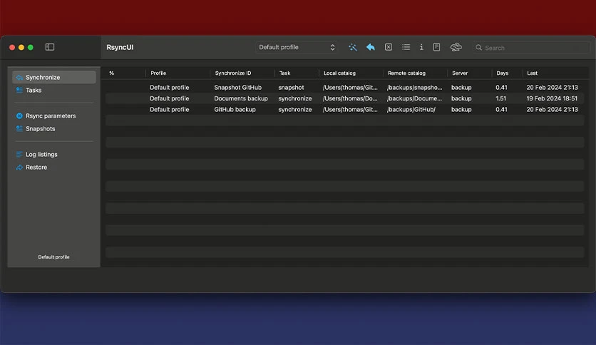Click the document log toolbar icon
The width and height of the screenshot is (596, 345).
click(x=436, y=47)
